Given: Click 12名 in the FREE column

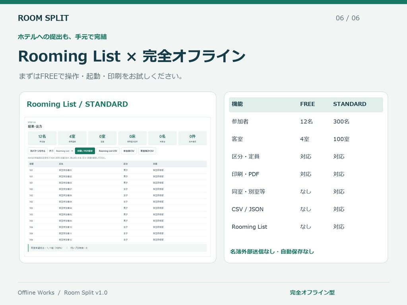Looking at the screenshot, I should tap(306, 122).
